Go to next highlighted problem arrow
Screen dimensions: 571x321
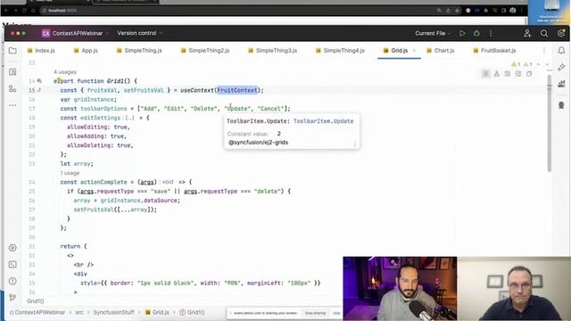tap(547, 64)
